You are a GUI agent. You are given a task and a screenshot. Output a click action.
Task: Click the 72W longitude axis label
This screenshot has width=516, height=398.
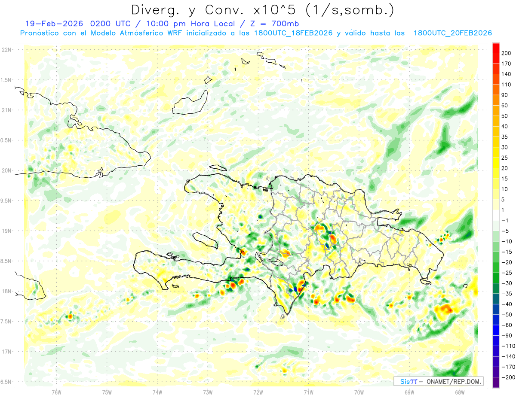point(258,392)
